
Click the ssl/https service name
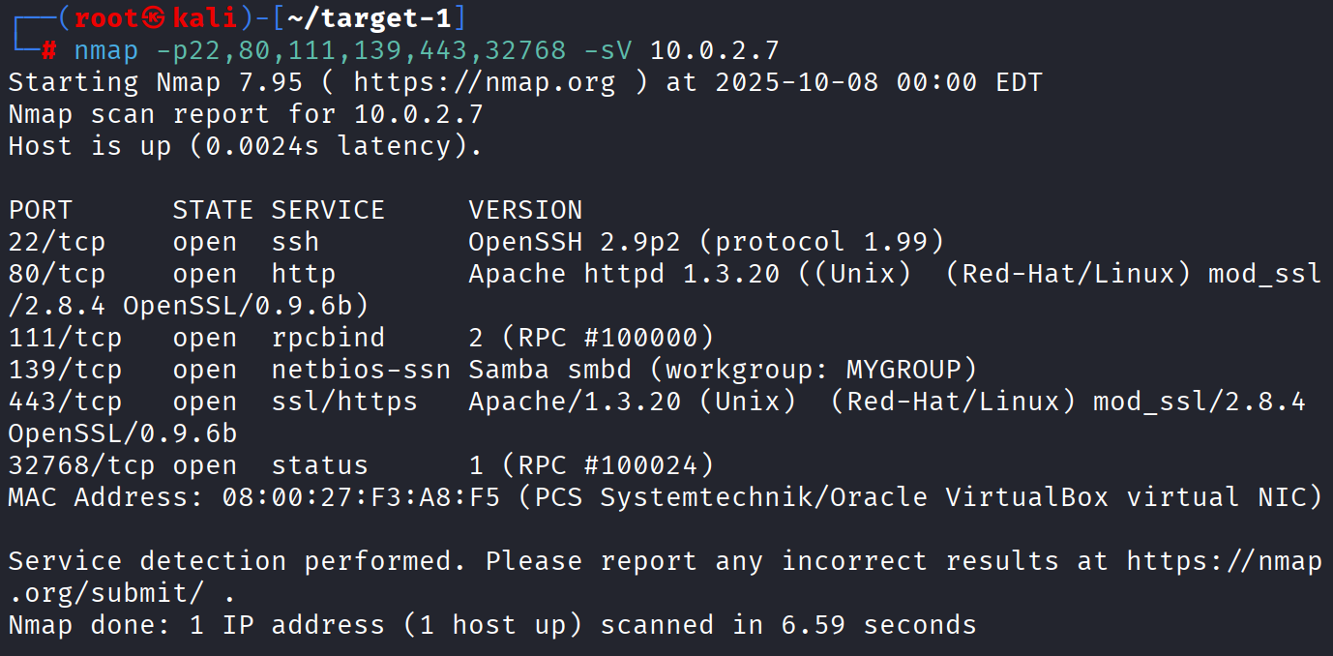[x=344, y=402]
